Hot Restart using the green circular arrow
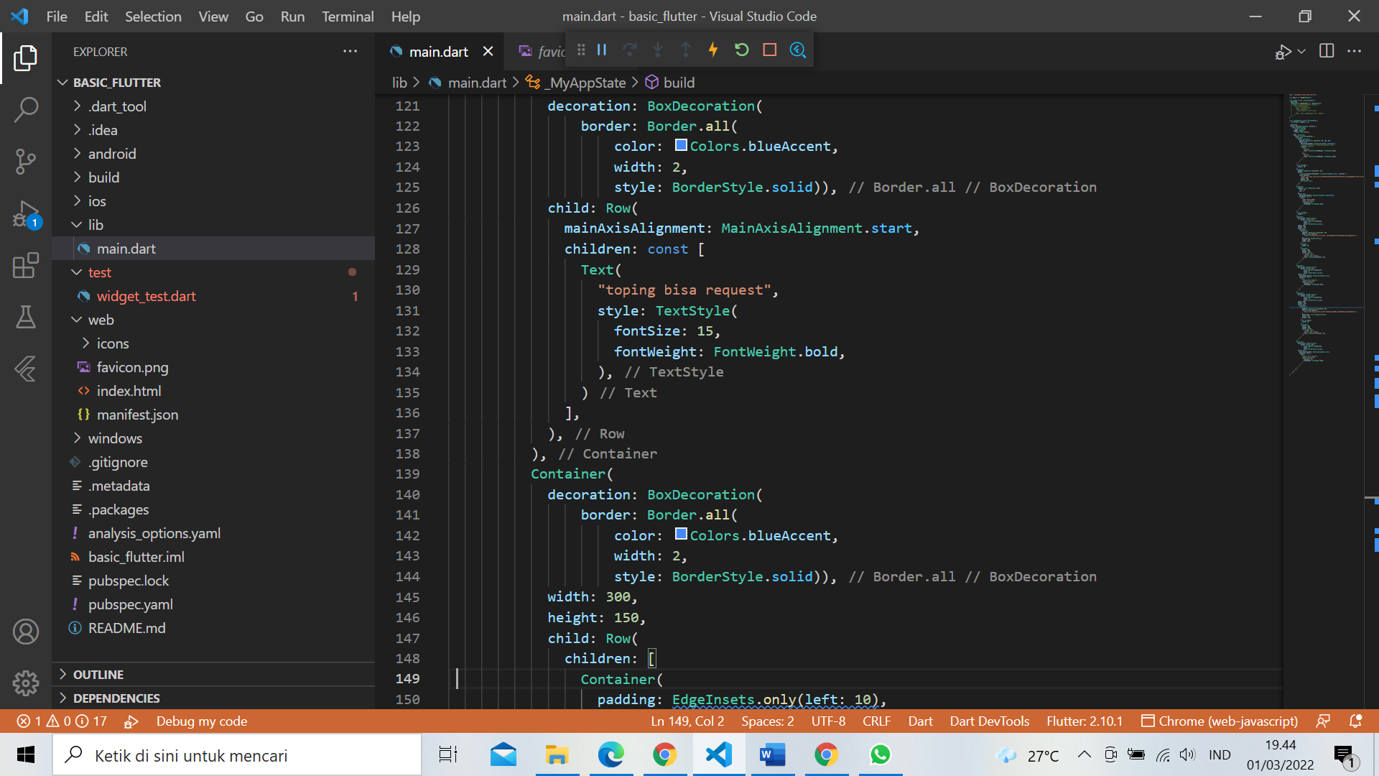1379x776 pixels. (742, 50)
